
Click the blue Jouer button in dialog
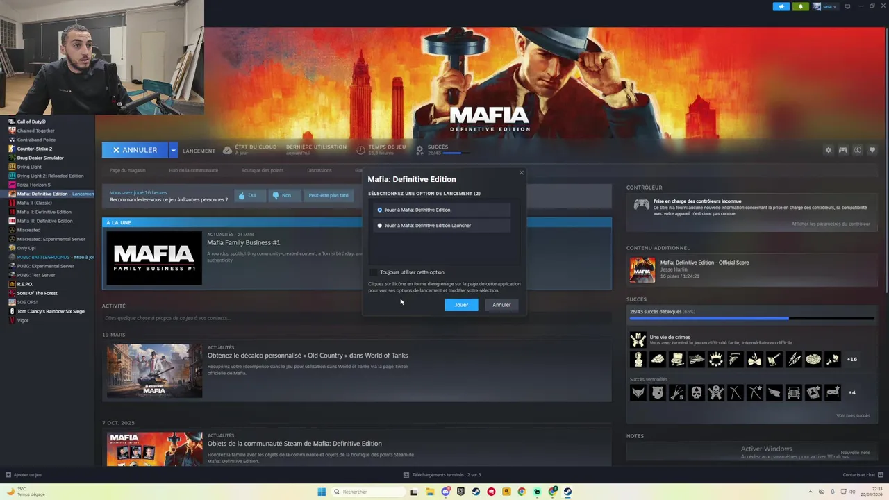(x=461, y=305)
